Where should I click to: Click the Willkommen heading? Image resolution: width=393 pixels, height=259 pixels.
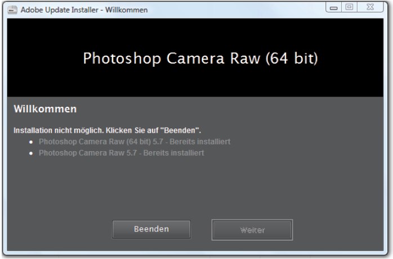point(45,109)
